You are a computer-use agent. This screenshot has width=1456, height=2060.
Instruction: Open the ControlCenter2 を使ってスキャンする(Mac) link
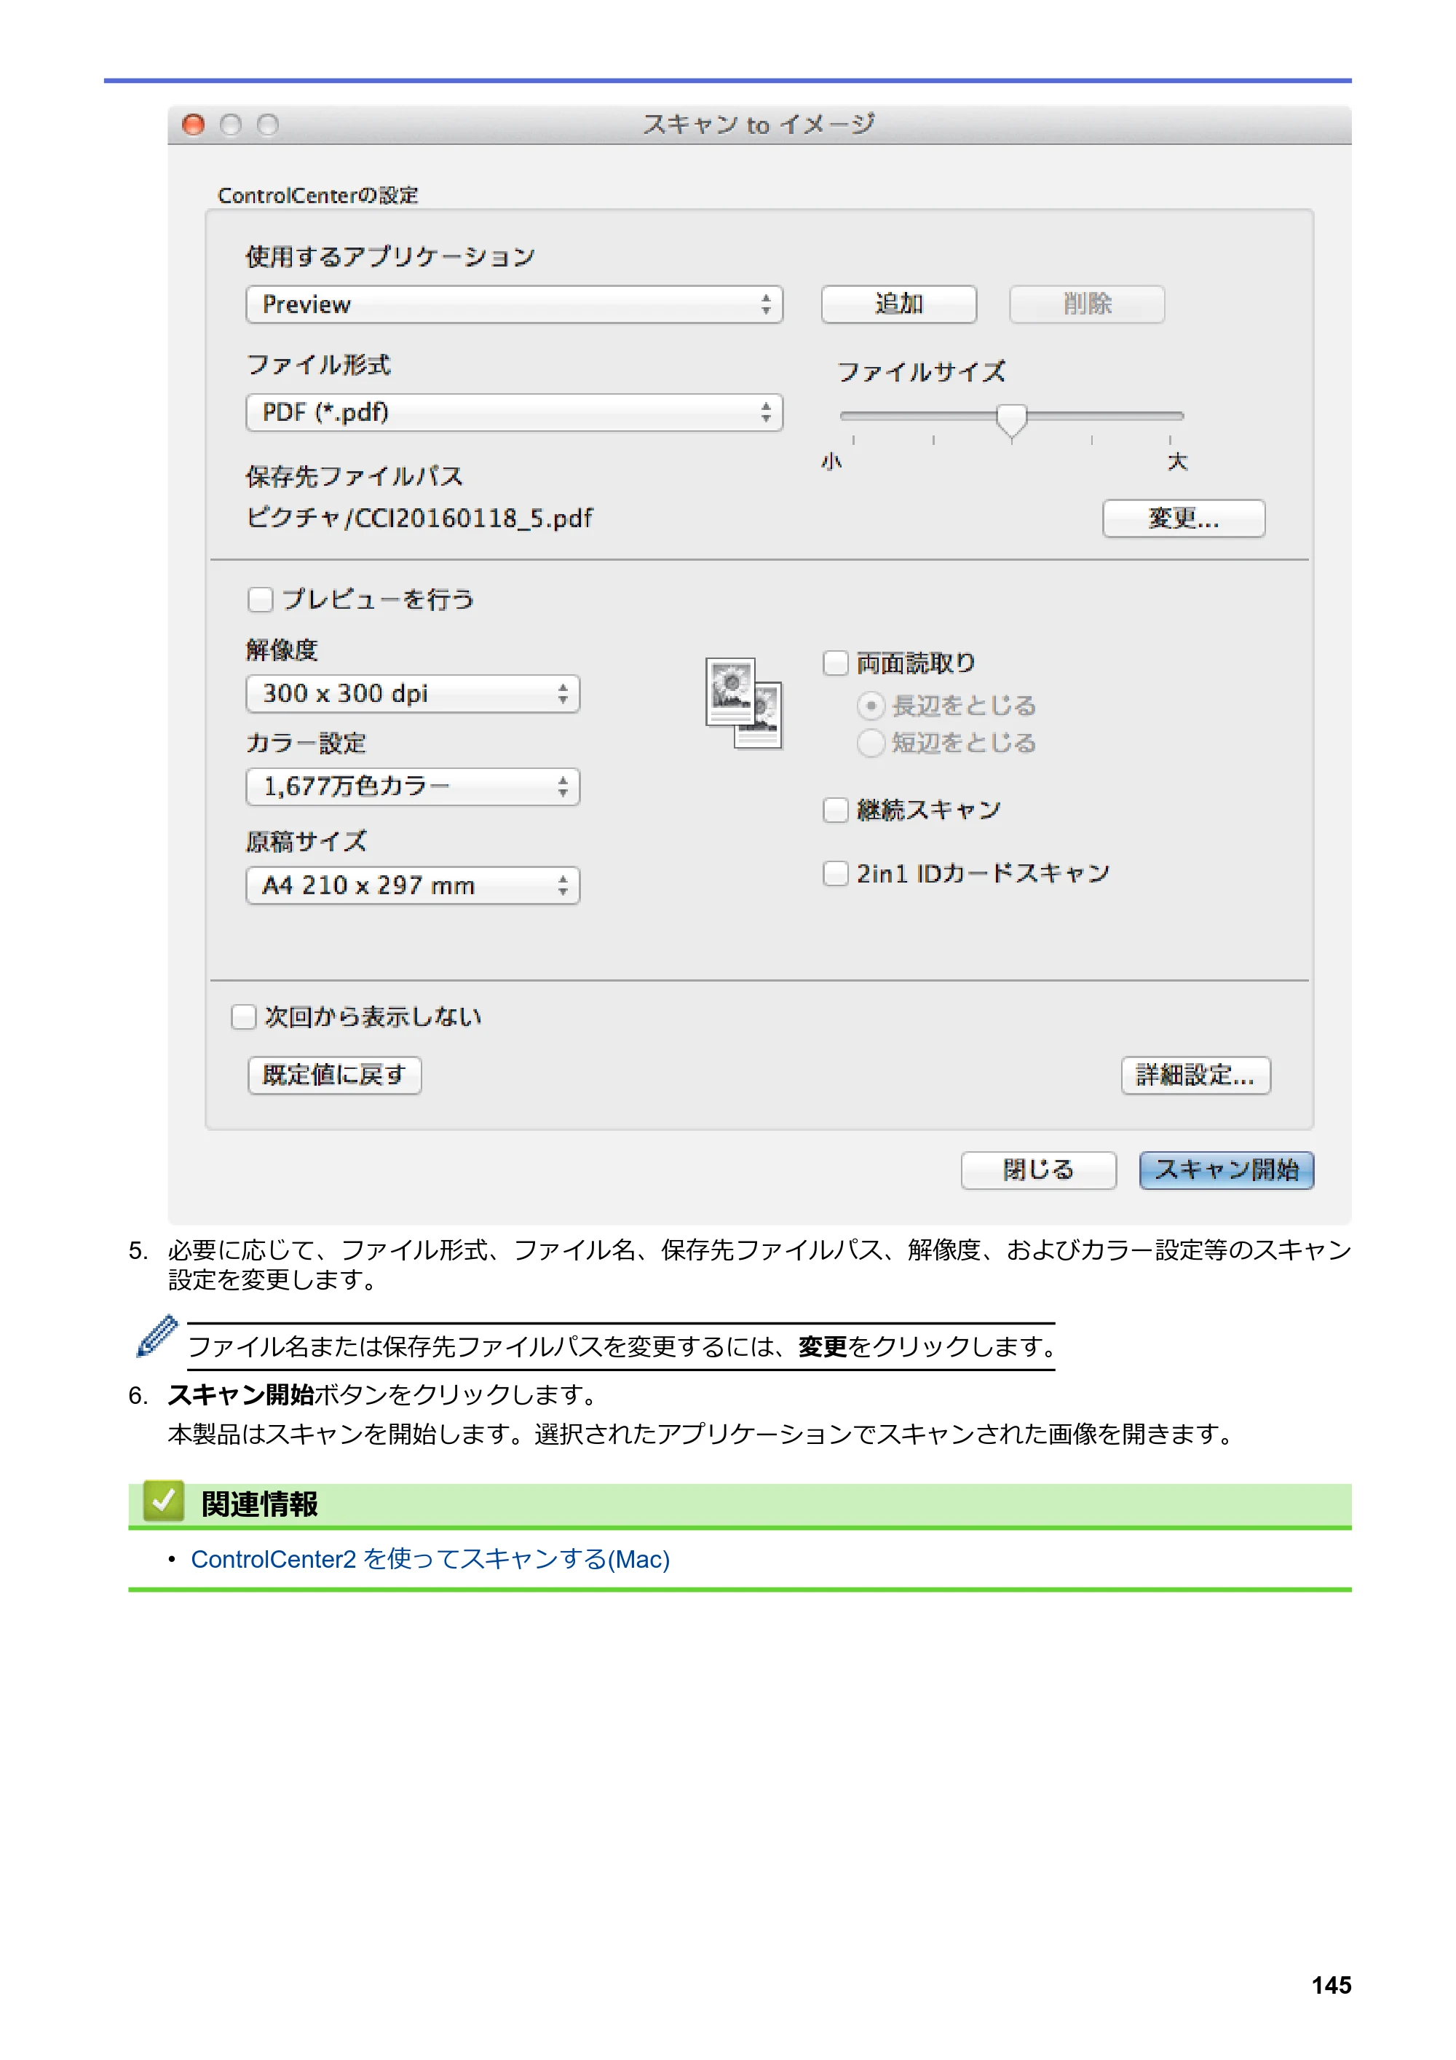pyautogui.click(x=430, y=1559)
